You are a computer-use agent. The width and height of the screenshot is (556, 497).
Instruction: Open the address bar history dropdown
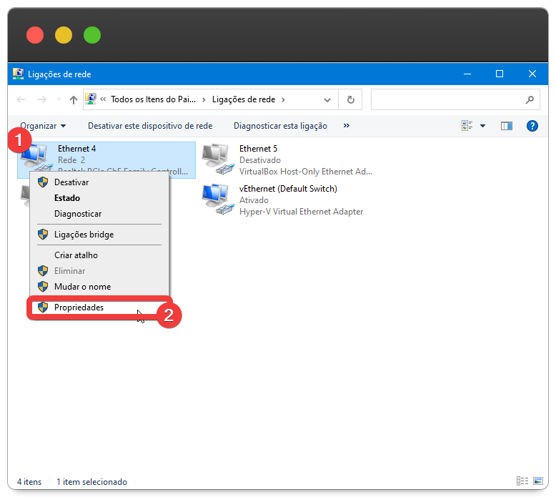[x=327, y=100]
